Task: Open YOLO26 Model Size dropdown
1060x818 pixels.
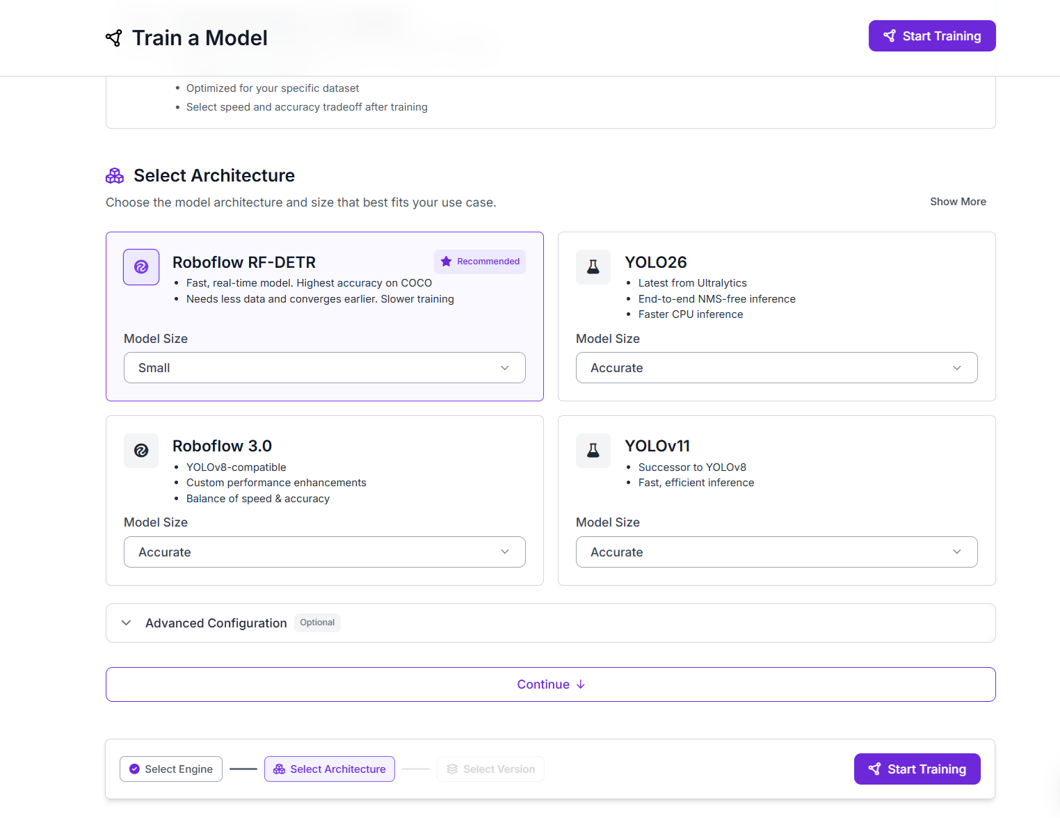Action: pyautogui.click(x=777, y=368)
